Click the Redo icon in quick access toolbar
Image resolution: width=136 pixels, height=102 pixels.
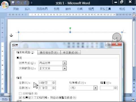click(25, 3)
